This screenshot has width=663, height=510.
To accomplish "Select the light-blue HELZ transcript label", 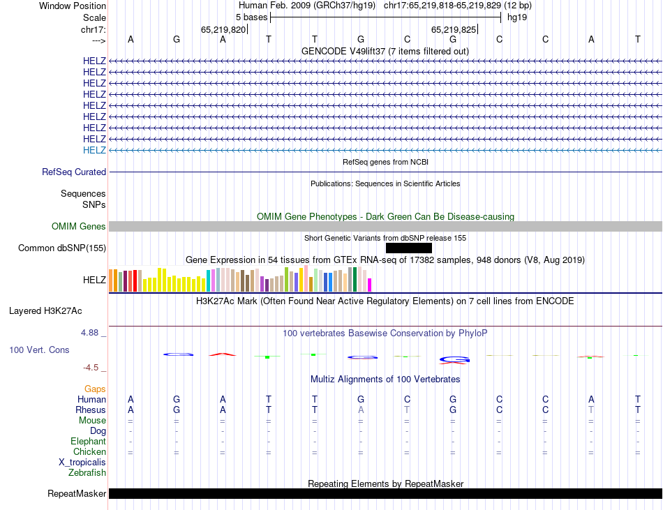I will (x=94, y=151).
